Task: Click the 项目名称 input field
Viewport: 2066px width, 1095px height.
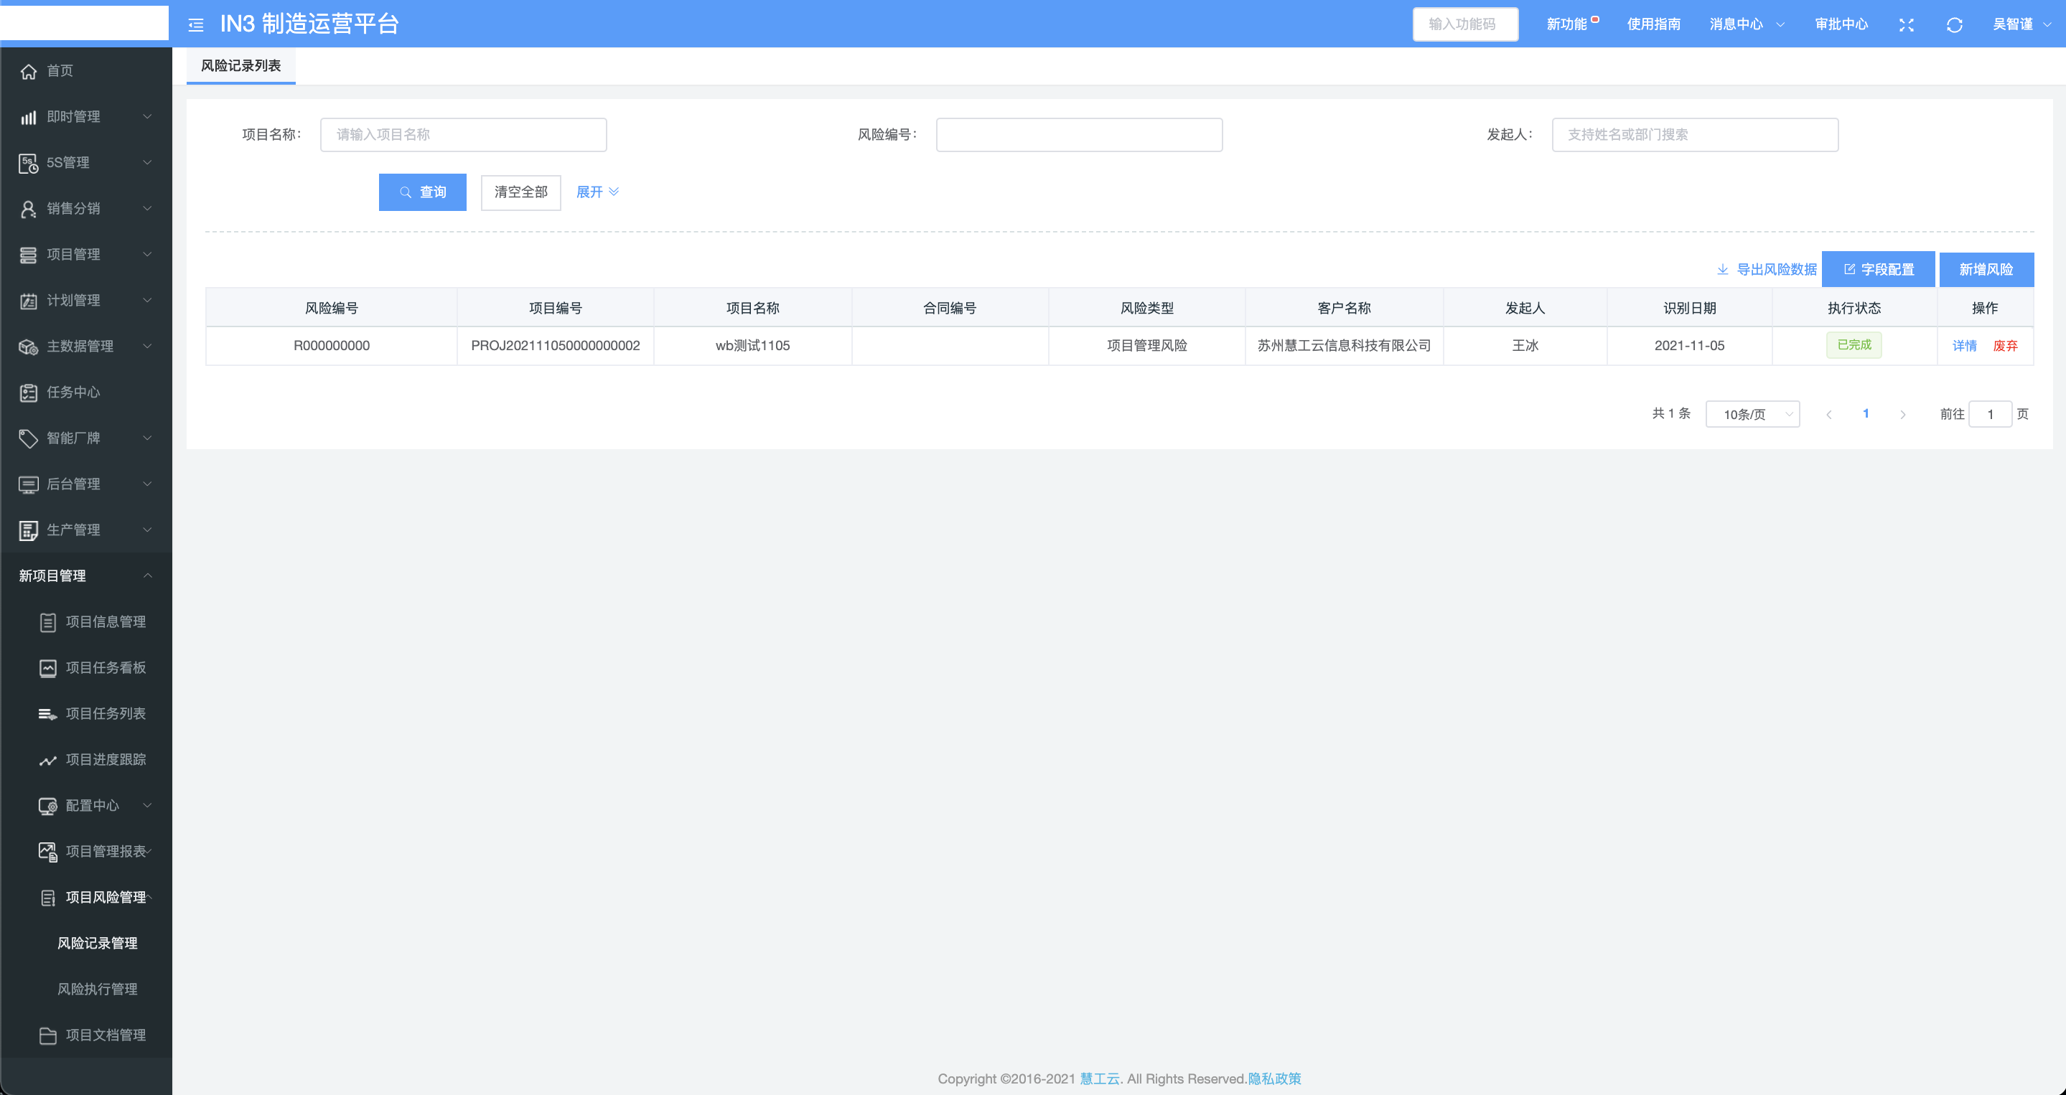Action: 463,135
